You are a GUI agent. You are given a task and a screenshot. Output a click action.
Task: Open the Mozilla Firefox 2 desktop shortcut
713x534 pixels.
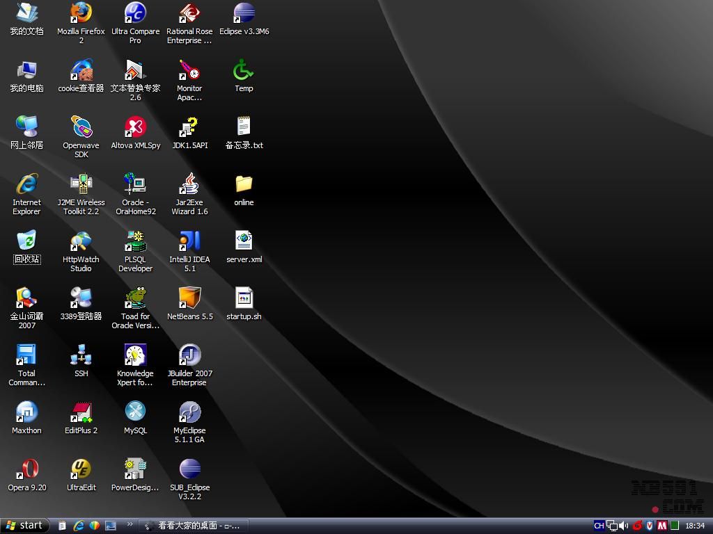81,13
